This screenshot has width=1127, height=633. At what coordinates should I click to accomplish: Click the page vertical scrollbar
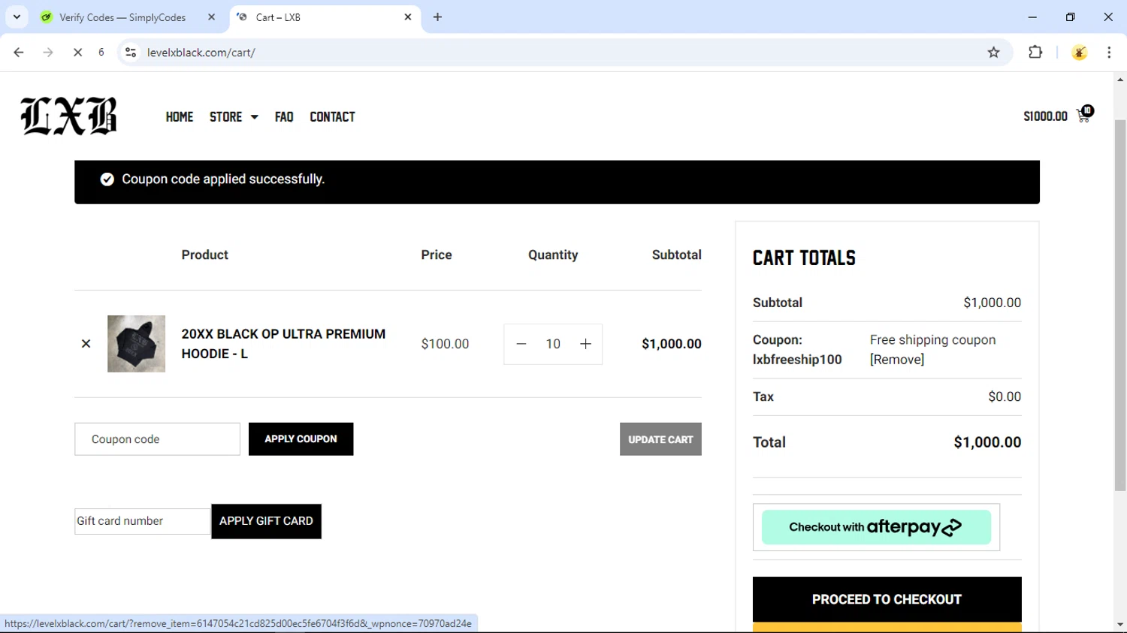coord(1120,306)
